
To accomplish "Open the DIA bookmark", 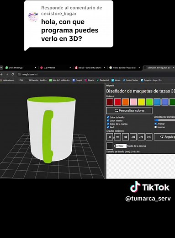I will [x=21, y=80].
